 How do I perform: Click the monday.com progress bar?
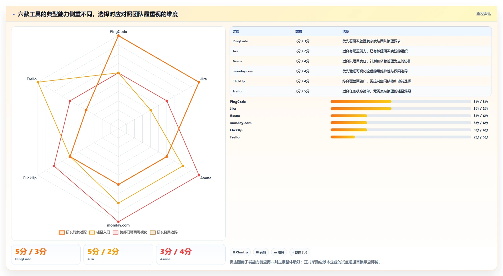pyautogui.click(x=401, y=123)
